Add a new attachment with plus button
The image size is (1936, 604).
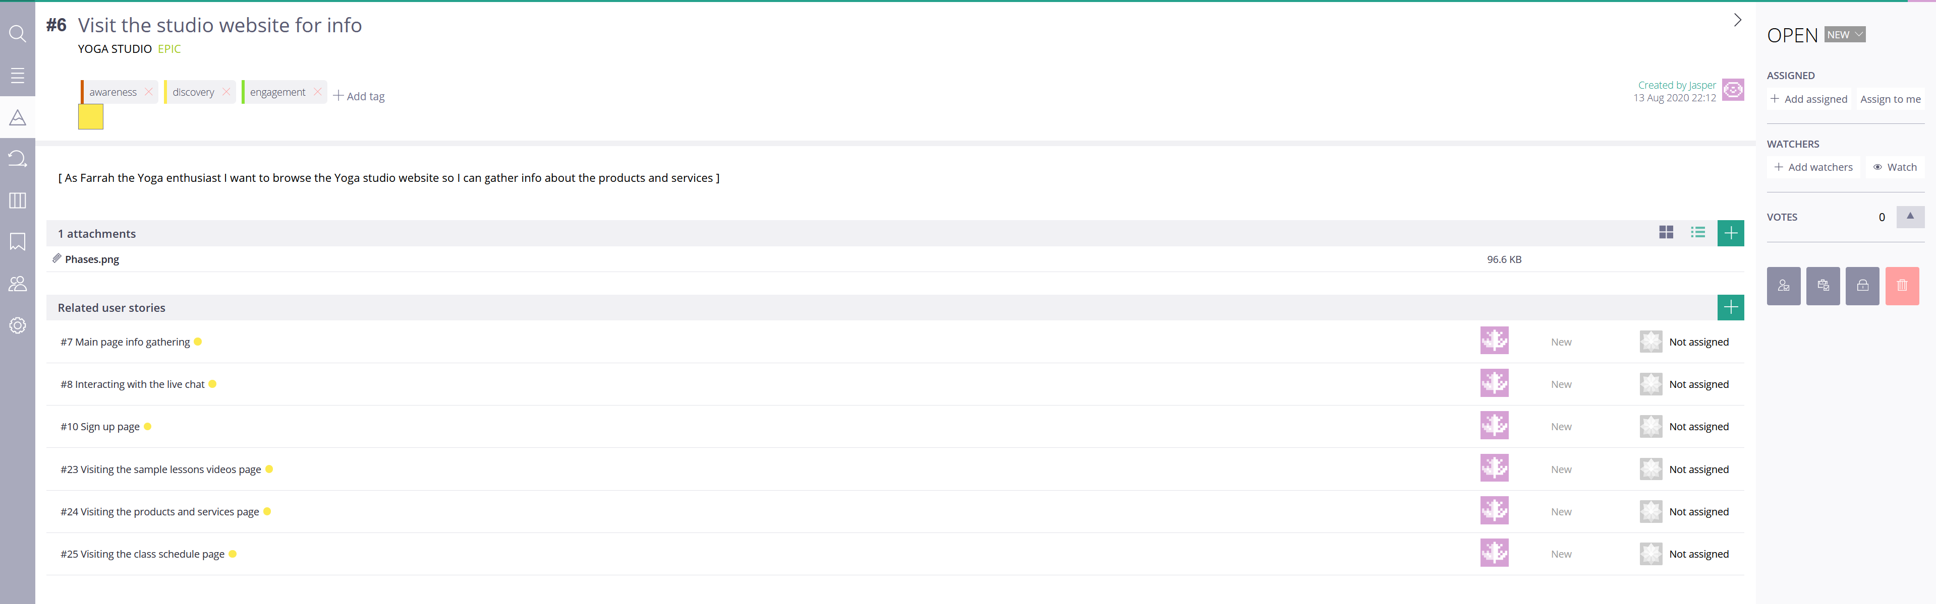pos(1730,233)
